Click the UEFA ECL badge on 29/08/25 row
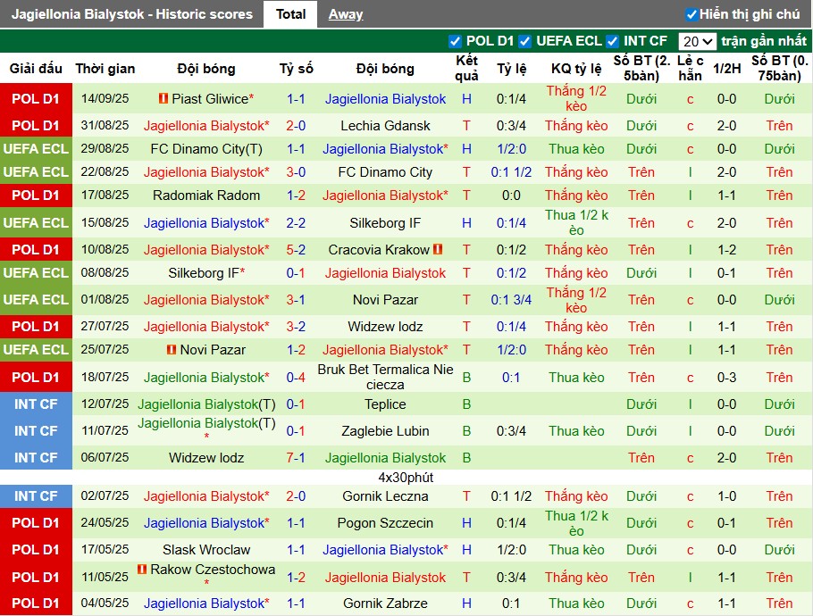The height and width of the screenshot is (616, 813). coord(36,149)
